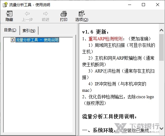Maximize the help window
The height and width of the screenshot is (136, 165).
click(x=143, y=5)
